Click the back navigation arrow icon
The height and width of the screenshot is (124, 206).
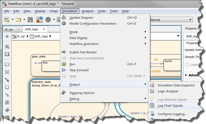7,36
